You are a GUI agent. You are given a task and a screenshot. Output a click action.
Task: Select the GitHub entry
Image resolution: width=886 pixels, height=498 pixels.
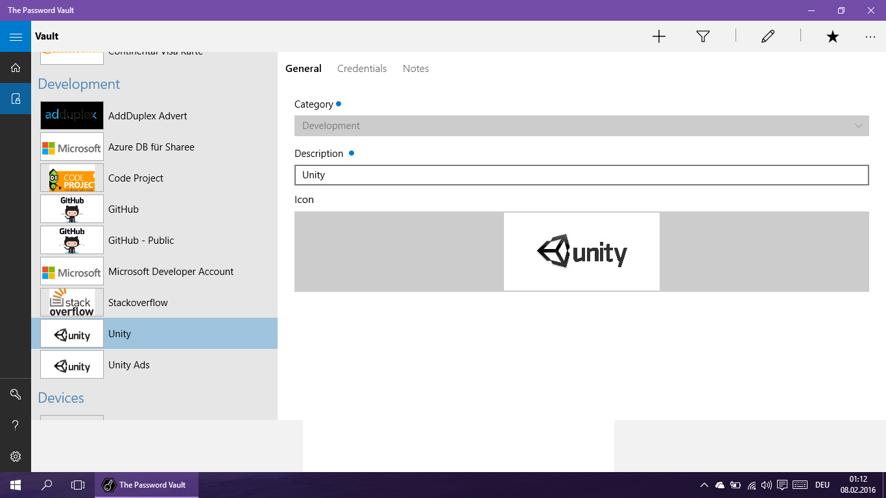pyautogui.click(x=154, y=209)
